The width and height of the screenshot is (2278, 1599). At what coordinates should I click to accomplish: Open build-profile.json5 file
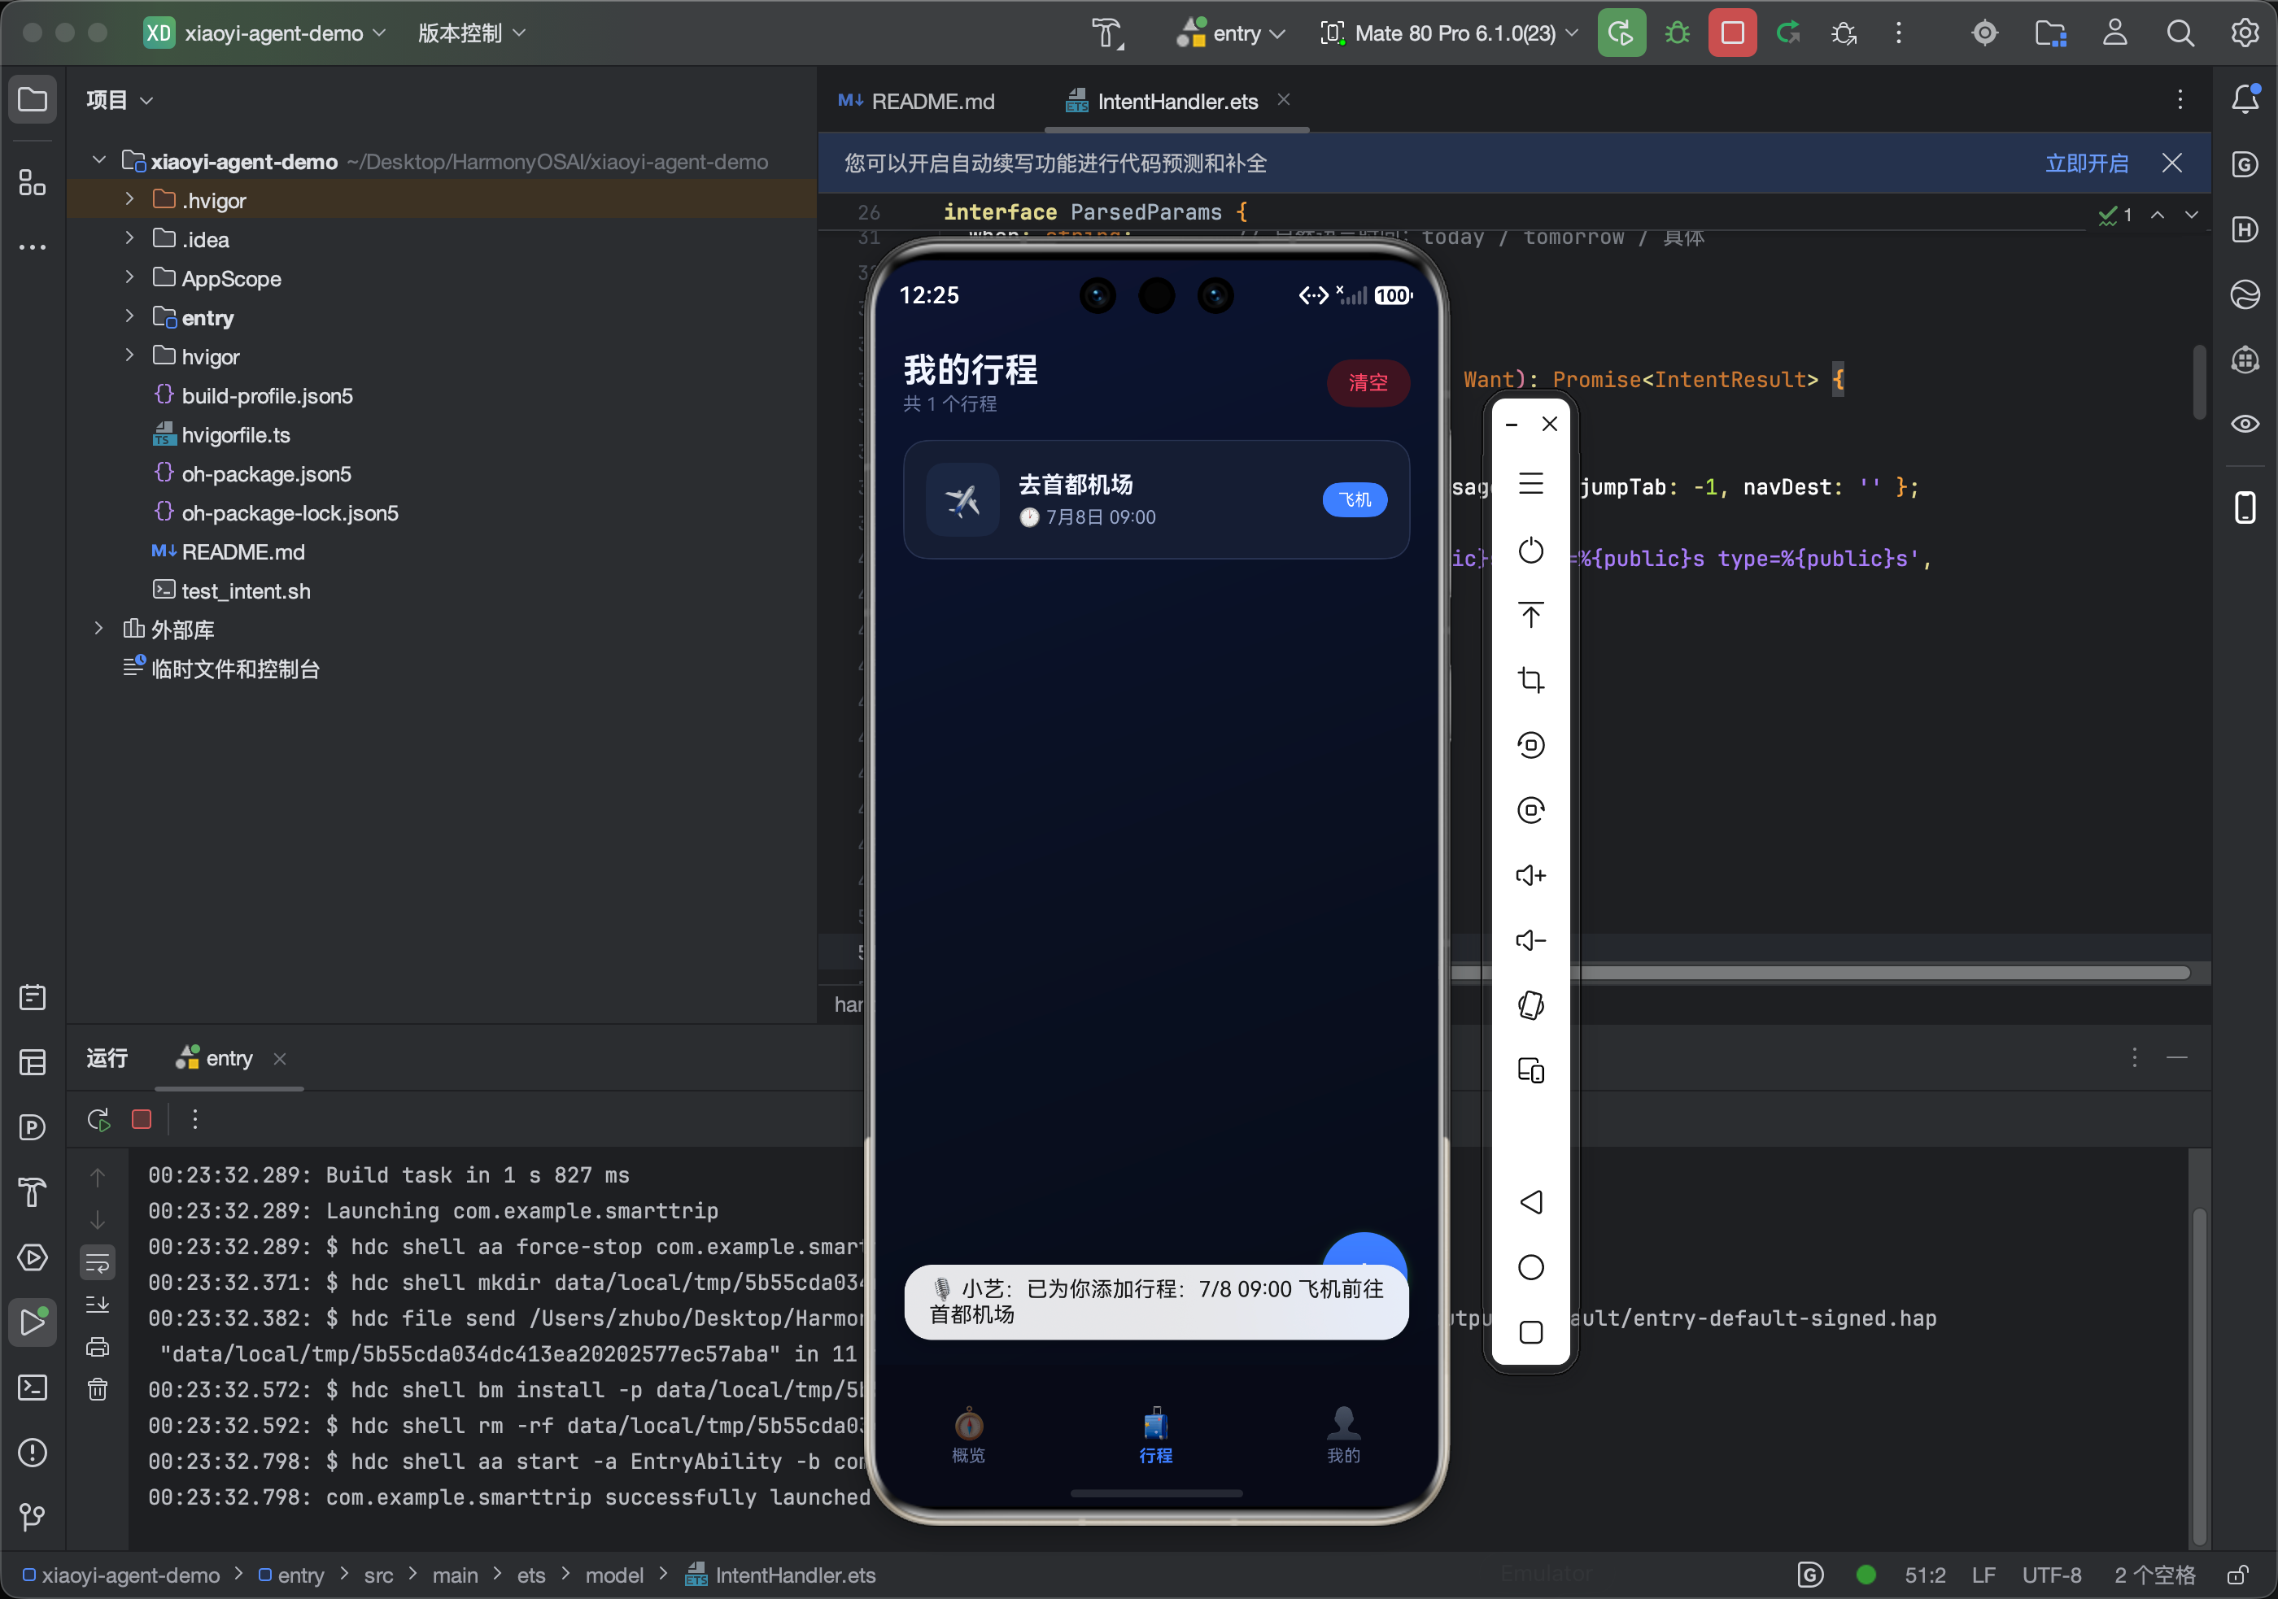[x=267, y=394]
